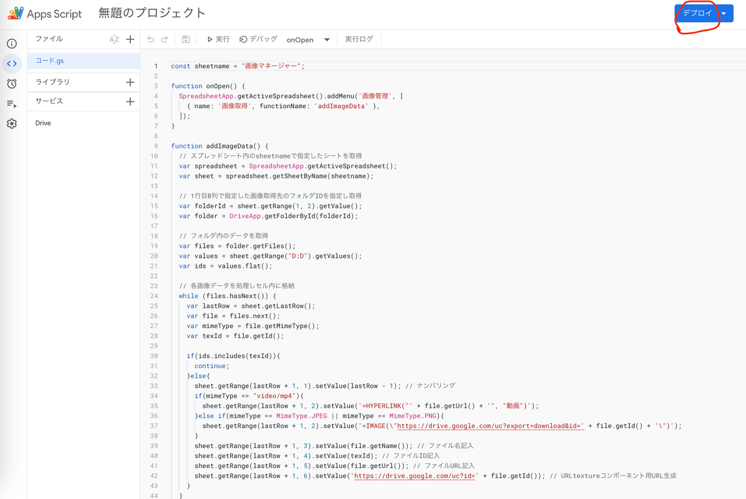Open Project Settings gear icon

point(12,124)
